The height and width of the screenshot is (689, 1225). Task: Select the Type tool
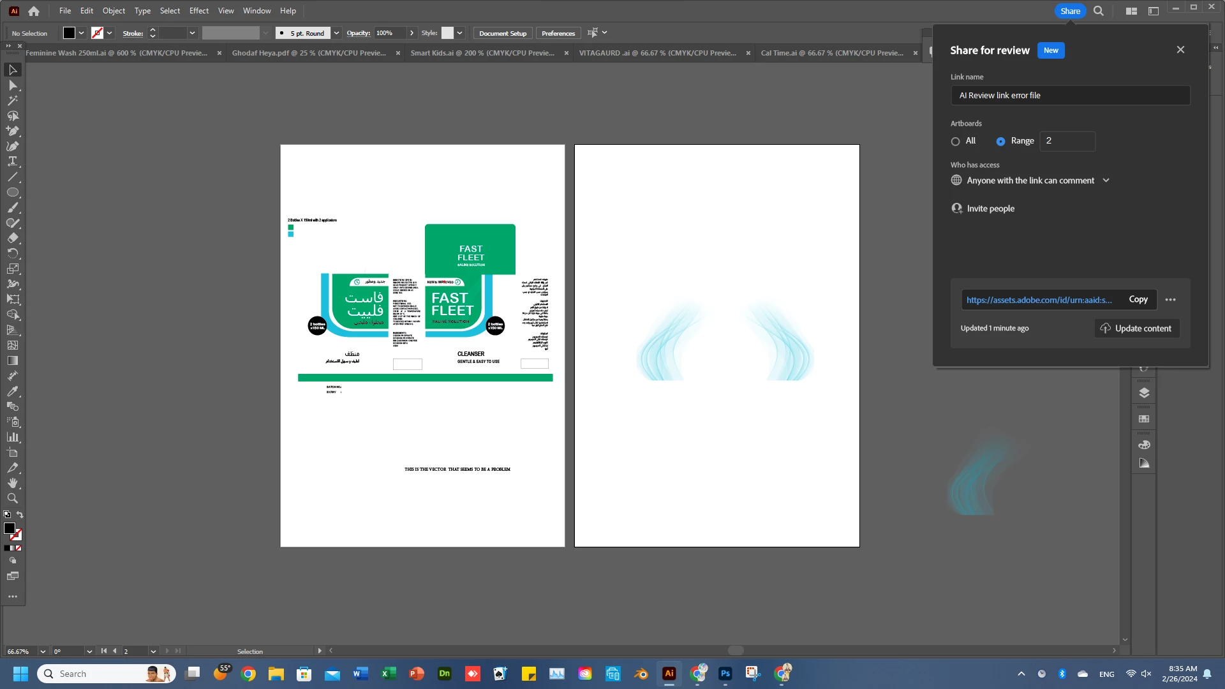pos(12,161)
